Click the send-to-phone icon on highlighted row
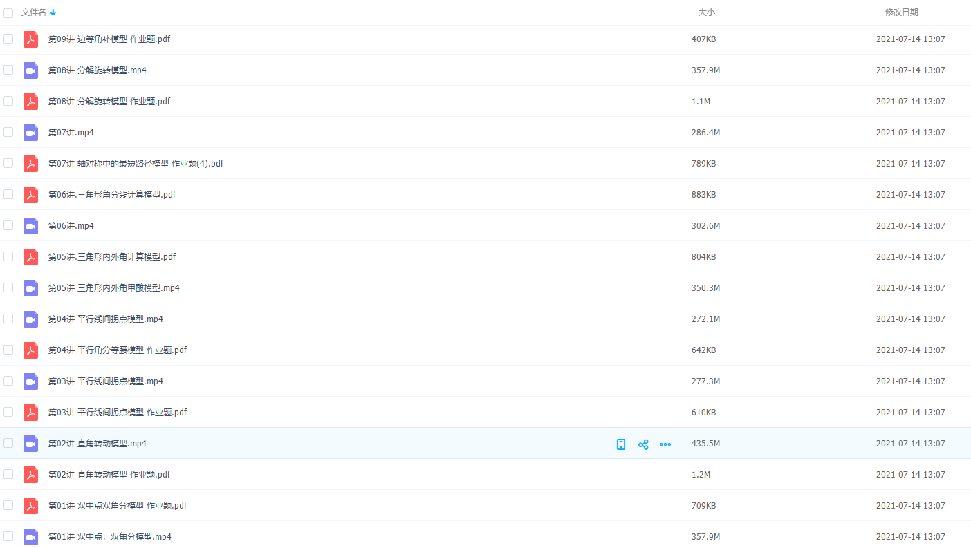Image resolution: width=971 pixels, height=548 pixels. [621, 444]
